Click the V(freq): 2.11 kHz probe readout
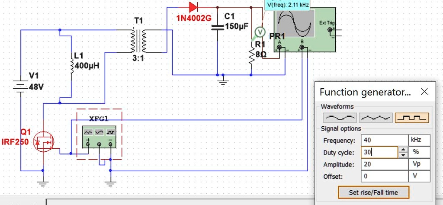This screenshot has width=443, height=205. point(288,4)
